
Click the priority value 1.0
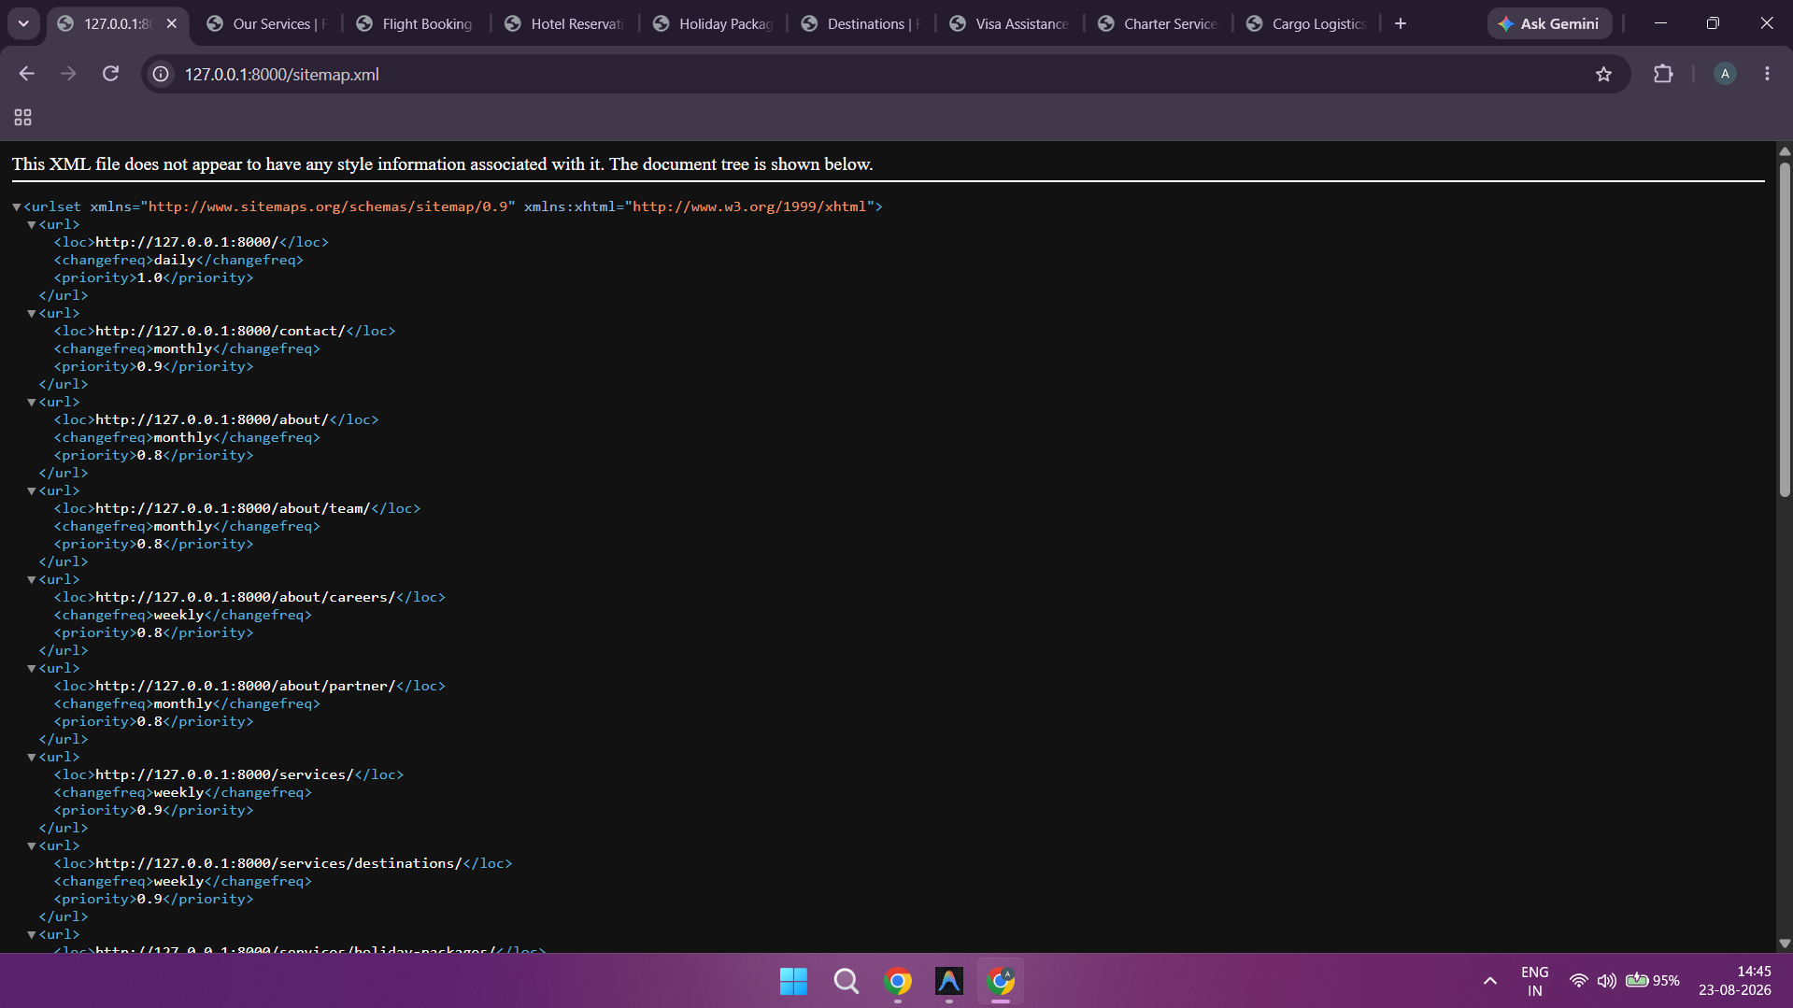pyautogui.click(x=149, y=277)
